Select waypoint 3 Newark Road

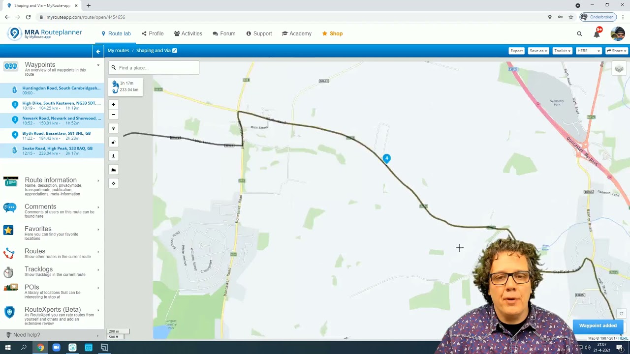(52, 120)
